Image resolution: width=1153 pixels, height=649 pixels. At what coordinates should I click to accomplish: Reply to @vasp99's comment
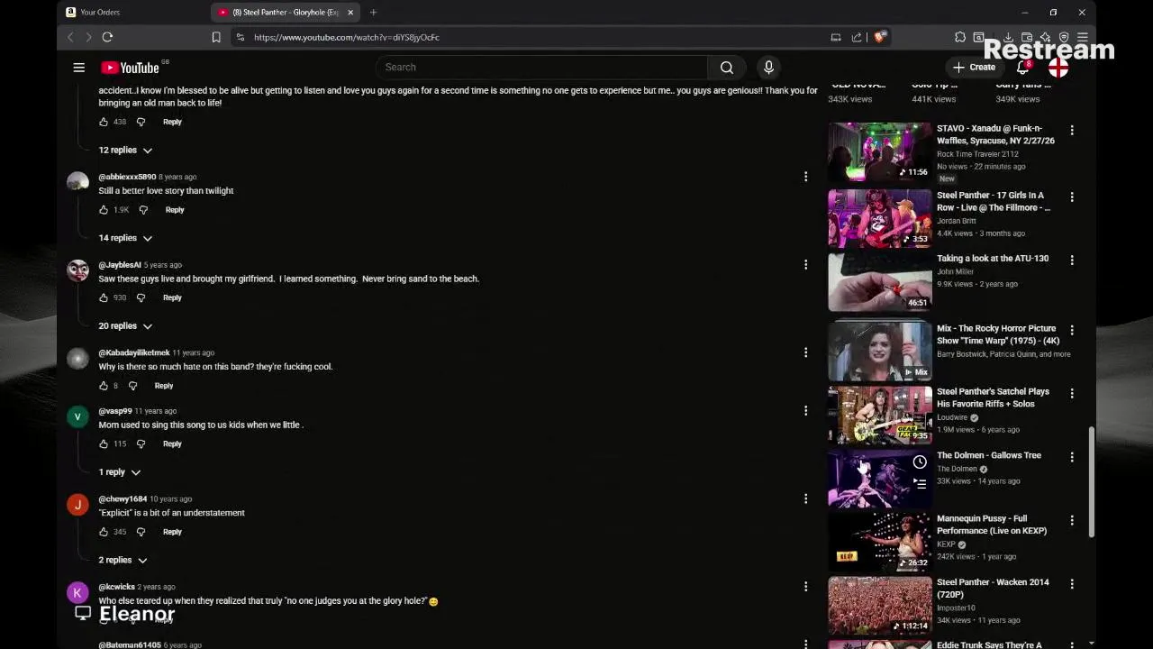(172, 443)
